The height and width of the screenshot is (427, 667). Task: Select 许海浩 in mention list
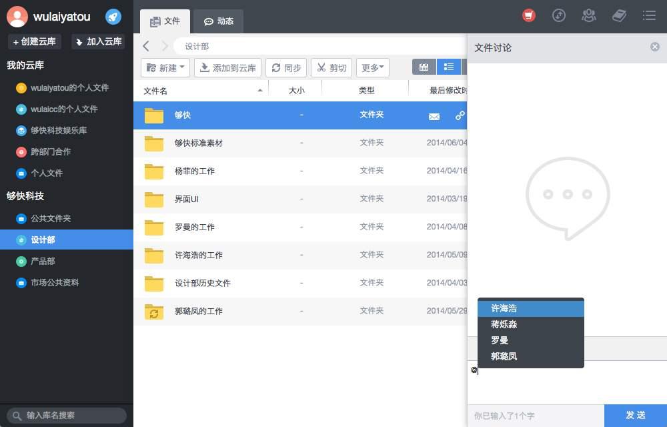point(530,308)
